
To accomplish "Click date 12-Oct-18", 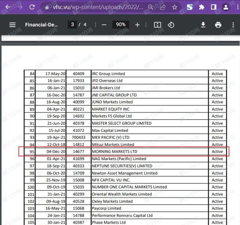I will (56, 144).
